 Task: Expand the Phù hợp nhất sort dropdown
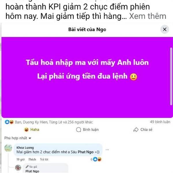pyautogui.click(x=18, y=138)
